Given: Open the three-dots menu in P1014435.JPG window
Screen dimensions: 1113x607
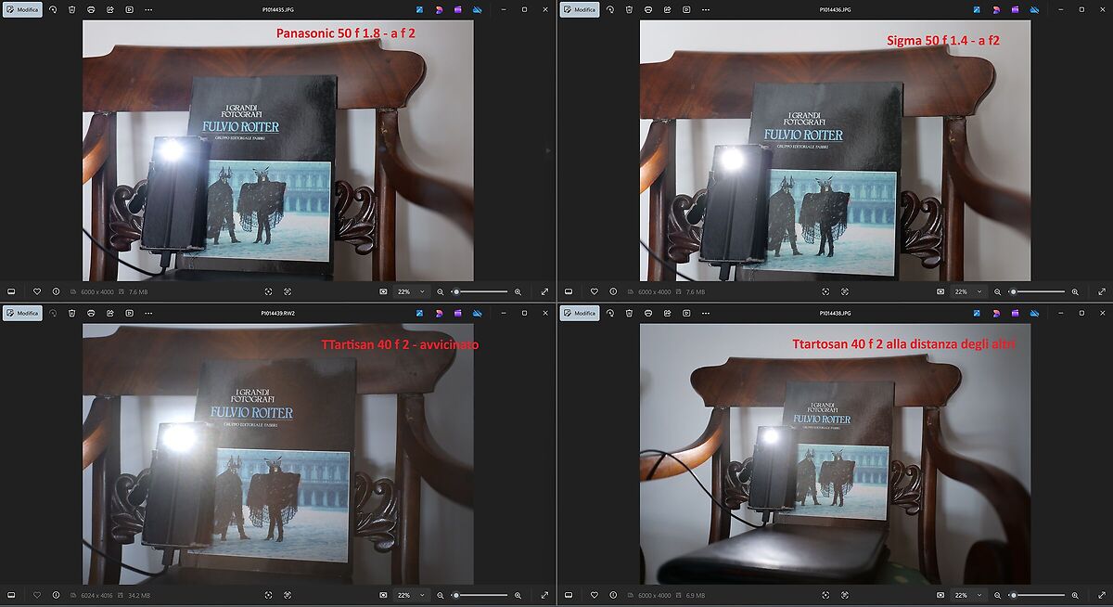Looking at the screenshot, I should 147,9.
